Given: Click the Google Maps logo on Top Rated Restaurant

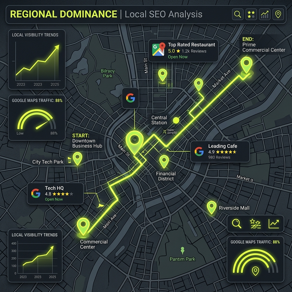Looking at the screenshot, I should (159, 49).
